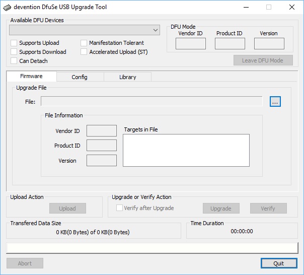Click the Leave DFU Mode button
This screenshot has width=304, height=275.
coord(263,60)
